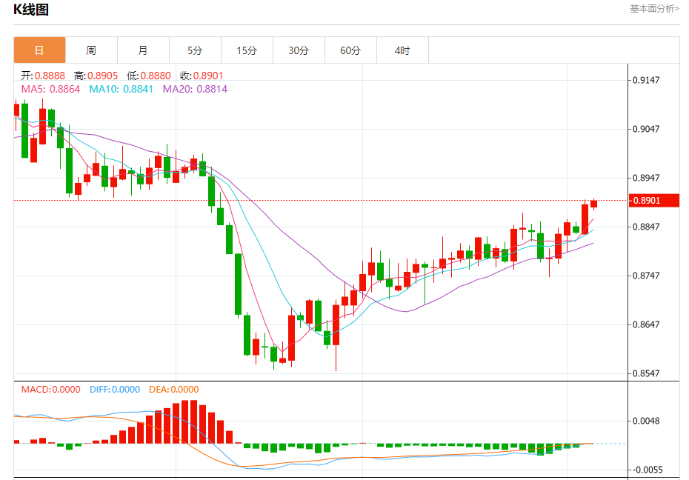The image size is (689, 480).
Task: Click the MA20: 0.8814 legend text
Action: click(195, 89)
